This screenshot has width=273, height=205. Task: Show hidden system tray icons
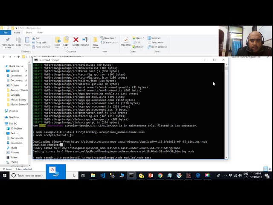pyautogui.click(x=226, y=176)
